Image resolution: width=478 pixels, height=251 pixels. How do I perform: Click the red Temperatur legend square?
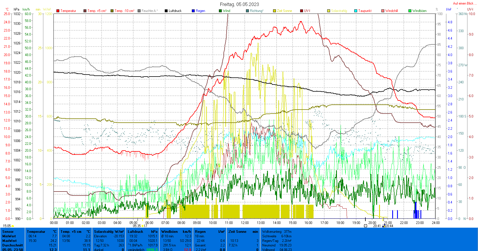[x=58, y=11]
